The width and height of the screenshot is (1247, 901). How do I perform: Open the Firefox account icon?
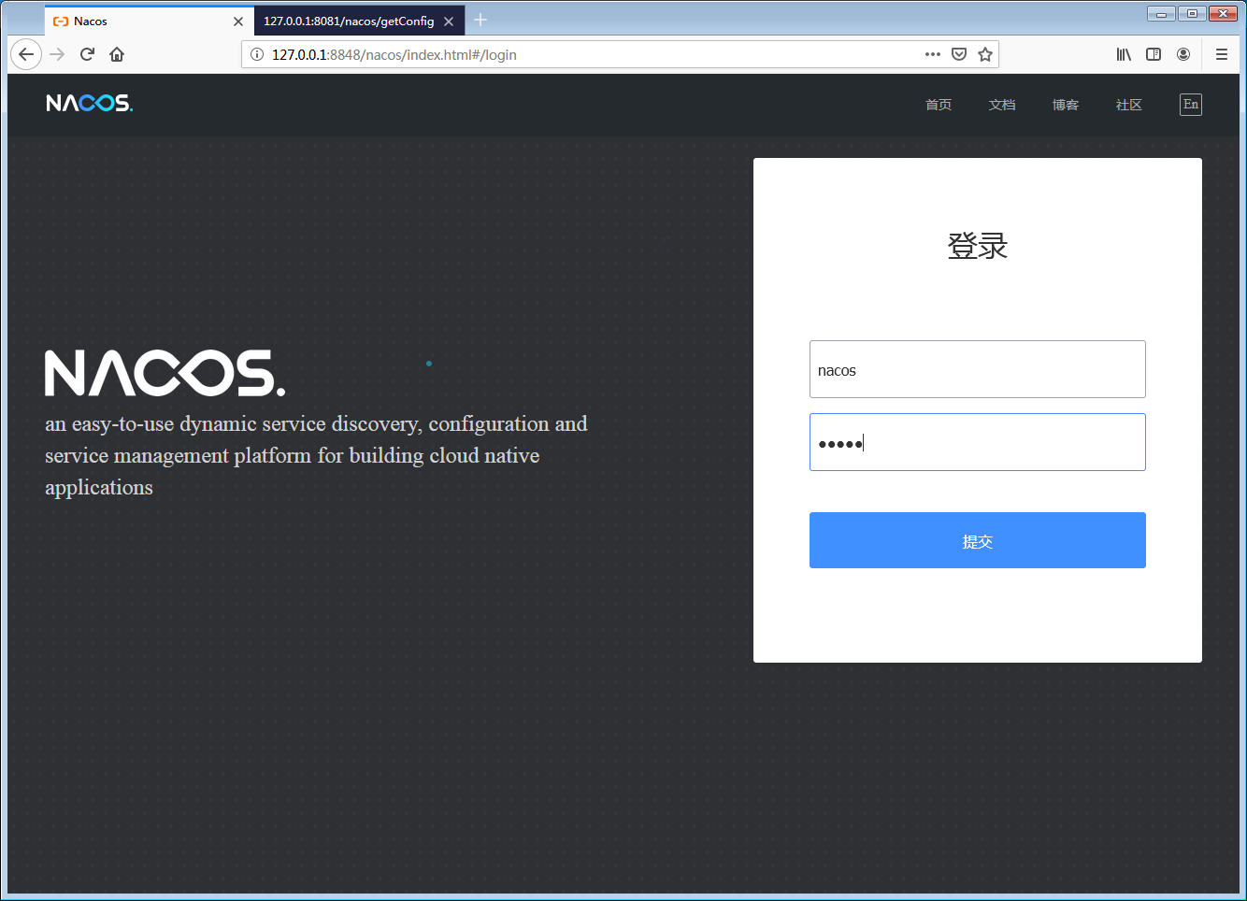click(x=1183, y=54)
